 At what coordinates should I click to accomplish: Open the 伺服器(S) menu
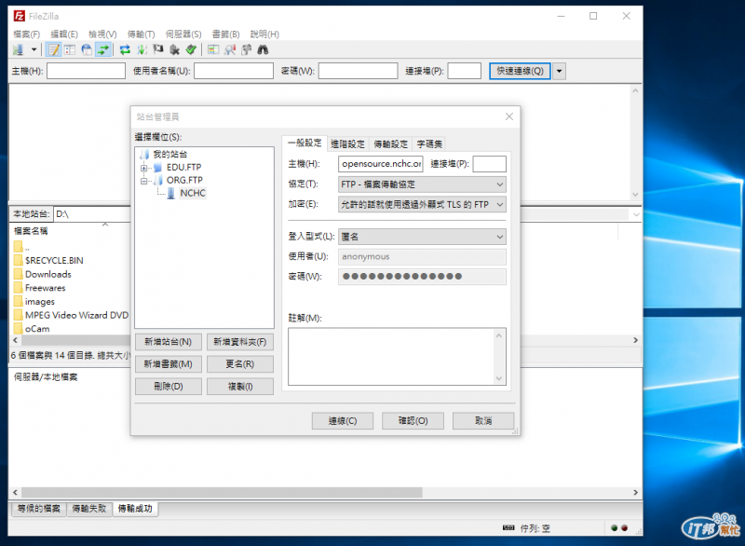[183, 34]
